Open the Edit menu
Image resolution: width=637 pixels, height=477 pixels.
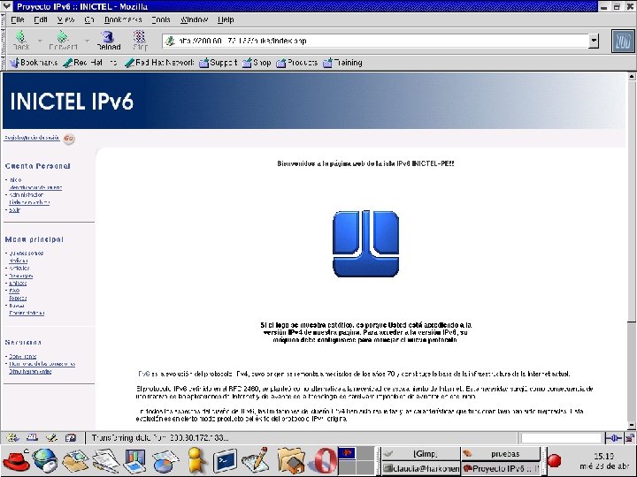click(41, 19)
